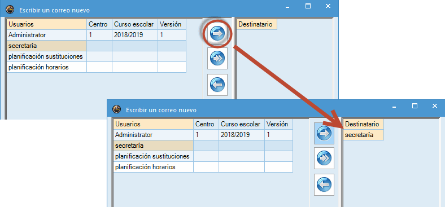Select Administrator row in upper window
The height and width of the screenshot is (207, 445).
[x=97, y=35]
